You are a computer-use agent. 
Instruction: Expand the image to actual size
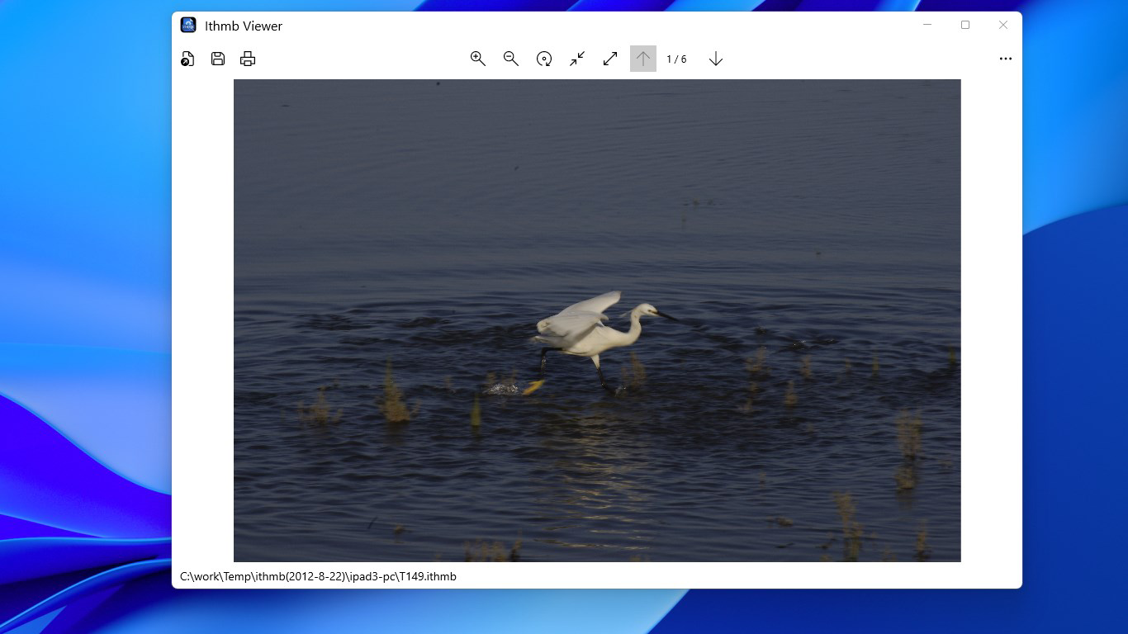609,59
